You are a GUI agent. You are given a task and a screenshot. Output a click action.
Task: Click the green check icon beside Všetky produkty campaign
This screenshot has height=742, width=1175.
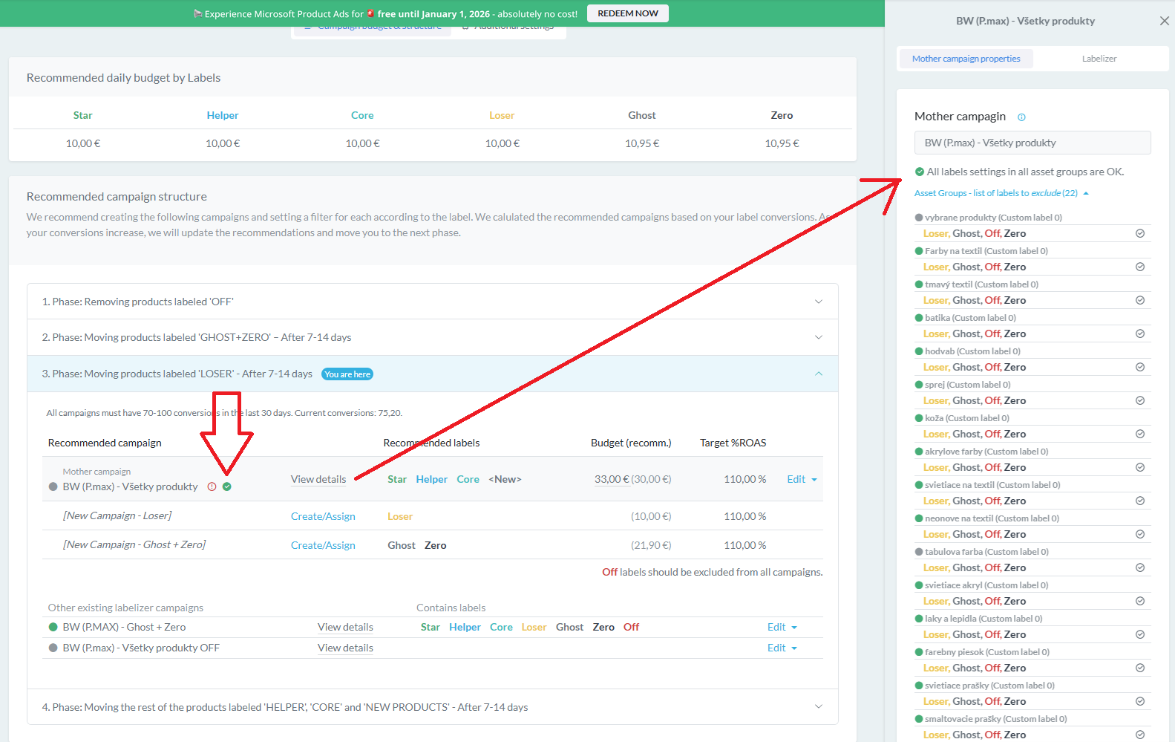(227, 487)
